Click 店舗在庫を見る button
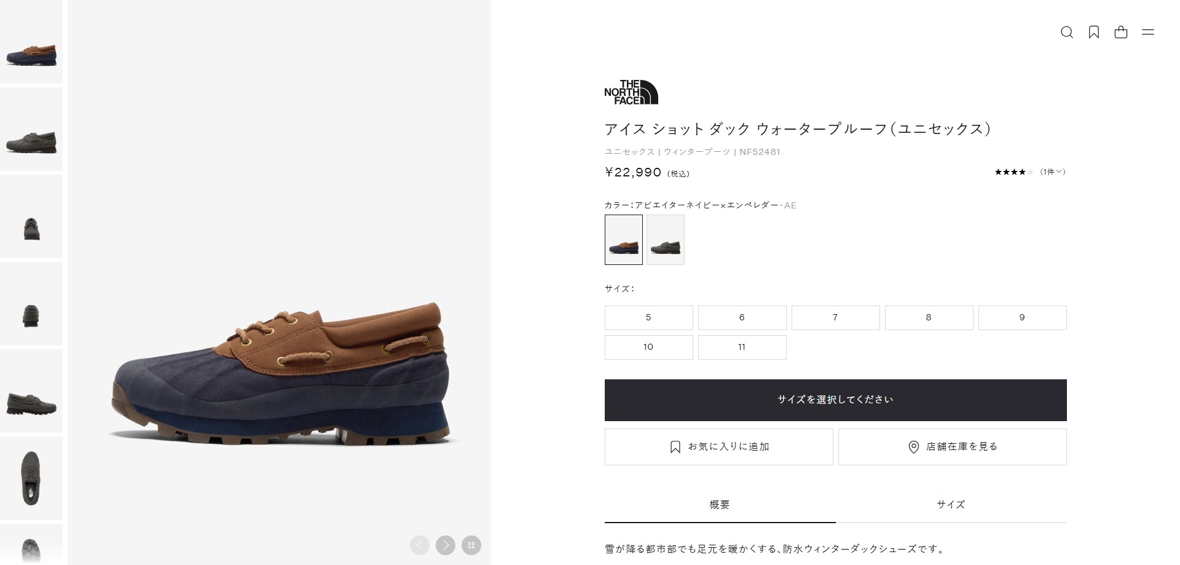Viewport: 1180px width, 565px height. pyautogui.click(x=953, y=447)
